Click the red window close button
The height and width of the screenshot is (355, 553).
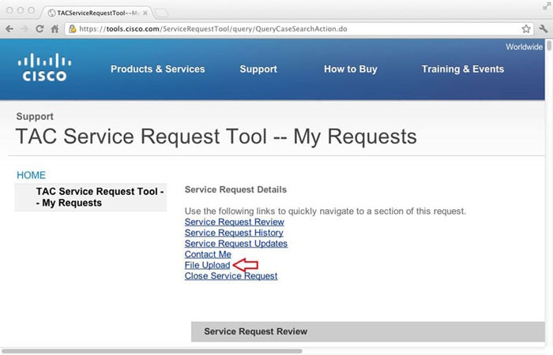click(9, 10)
